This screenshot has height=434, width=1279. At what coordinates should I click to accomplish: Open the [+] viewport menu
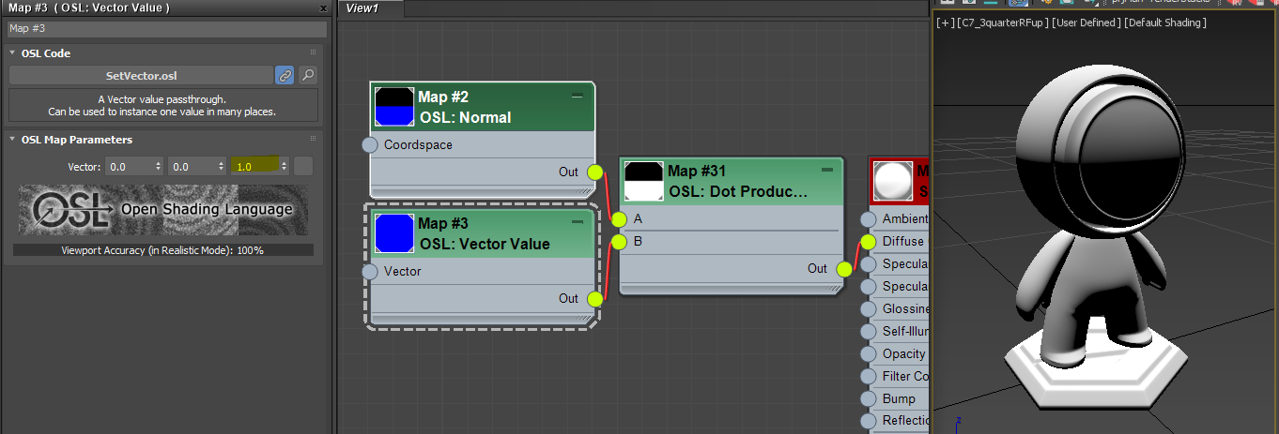click(944, 22)
